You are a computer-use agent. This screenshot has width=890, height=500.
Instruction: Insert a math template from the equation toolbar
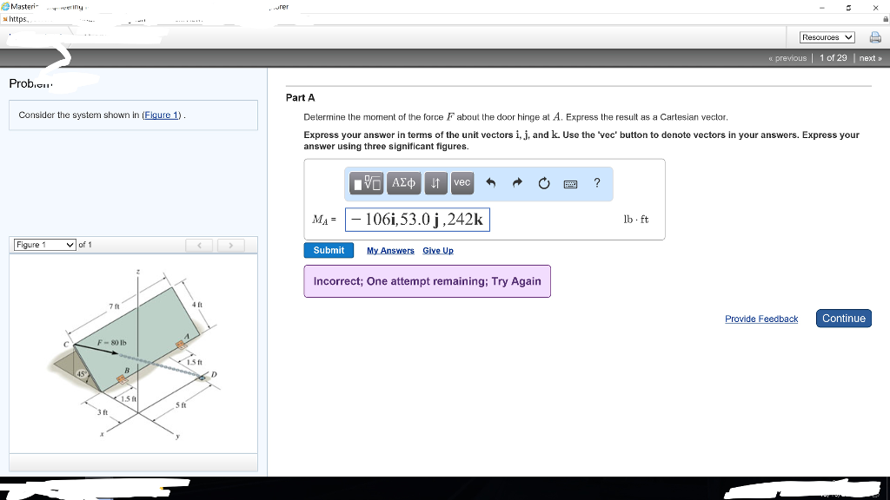coord(367,183)
